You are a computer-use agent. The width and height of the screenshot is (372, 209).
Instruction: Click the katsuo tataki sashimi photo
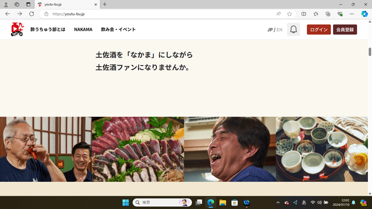pos(138,149)
